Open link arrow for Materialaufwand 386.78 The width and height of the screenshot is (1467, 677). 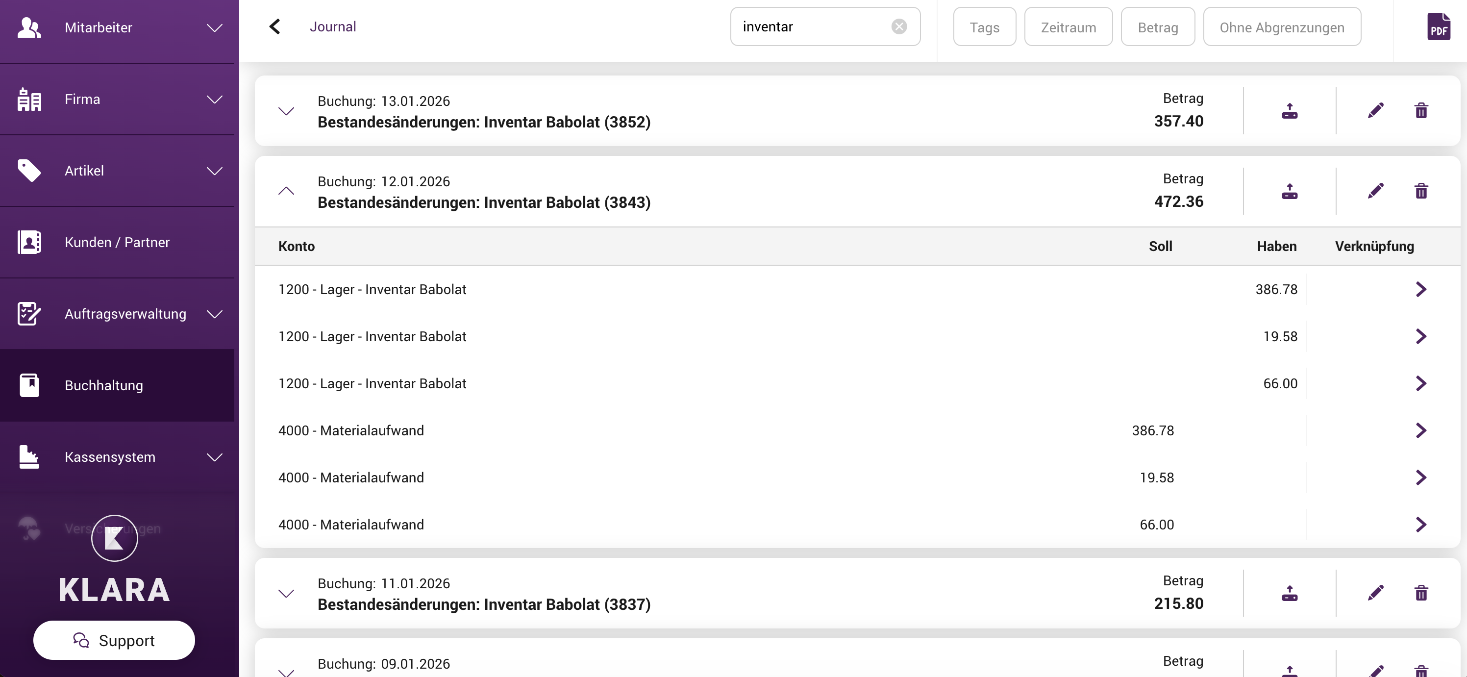coord(1421,430)
